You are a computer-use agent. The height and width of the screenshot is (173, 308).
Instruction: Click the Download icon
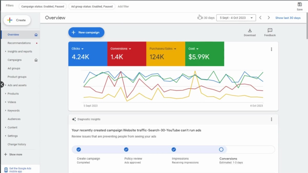coord(250,30)
